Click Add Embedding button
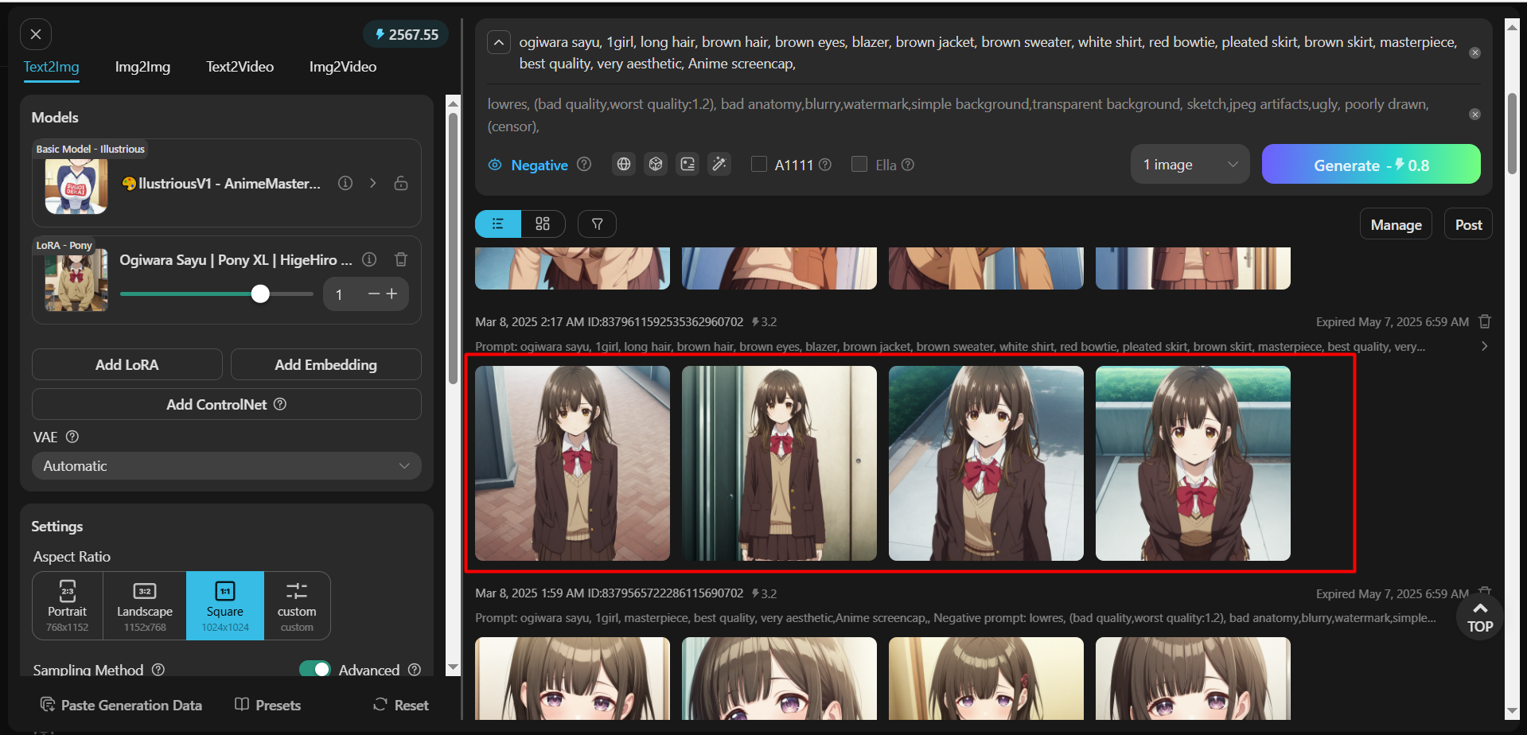This screenshot has height=735, width=1527. click(x=326, y=364)
